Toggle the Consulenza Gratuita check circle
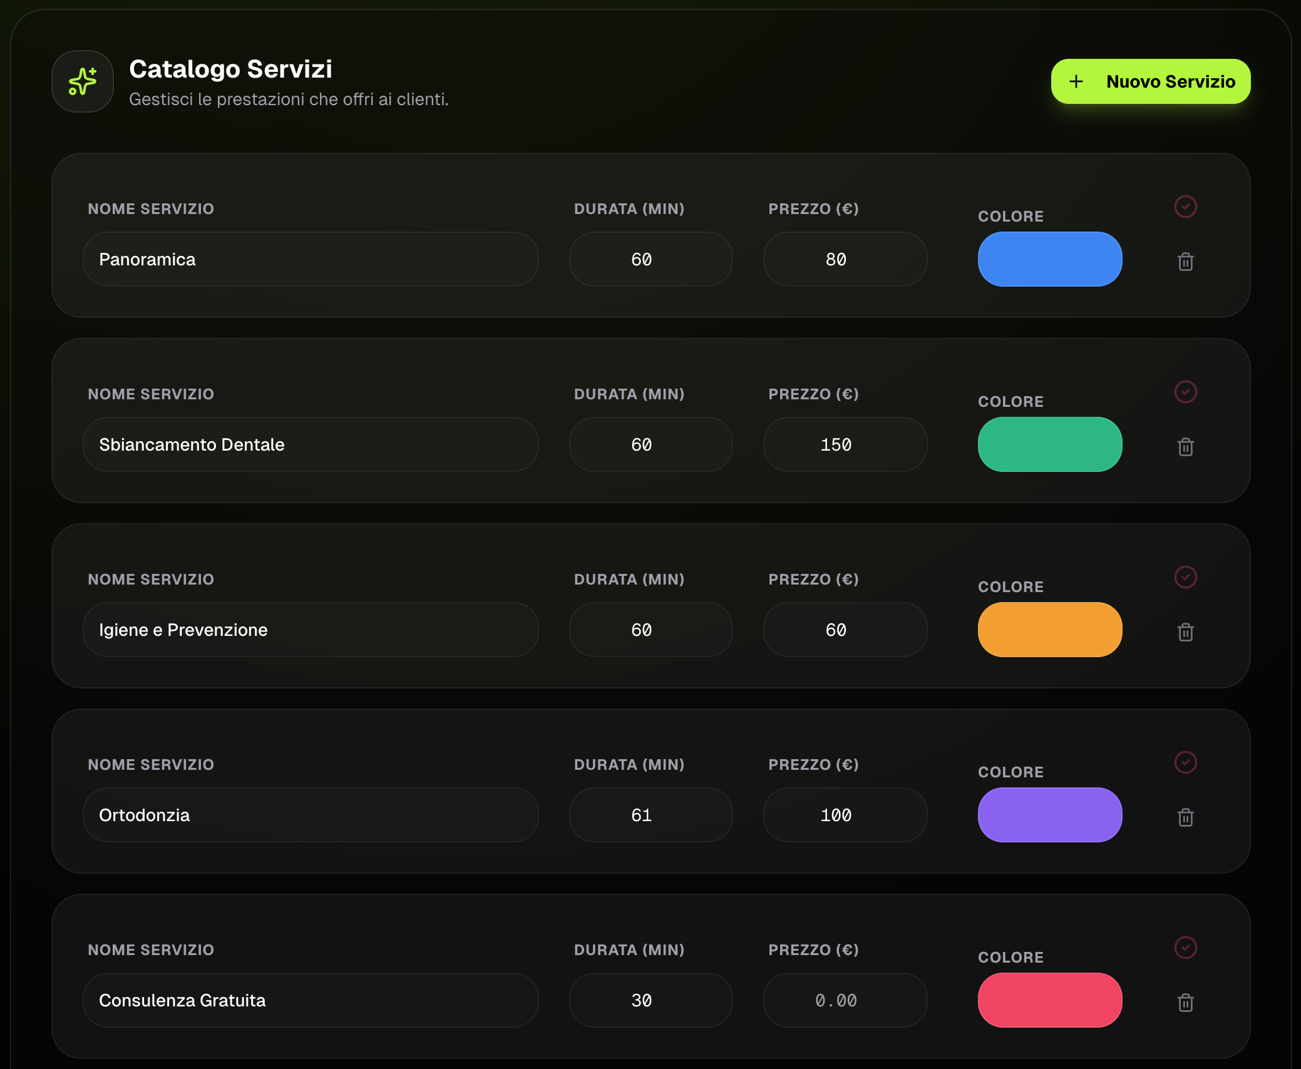Viewport: 1301px width, 1069px height. click(x=1185, y=948)
